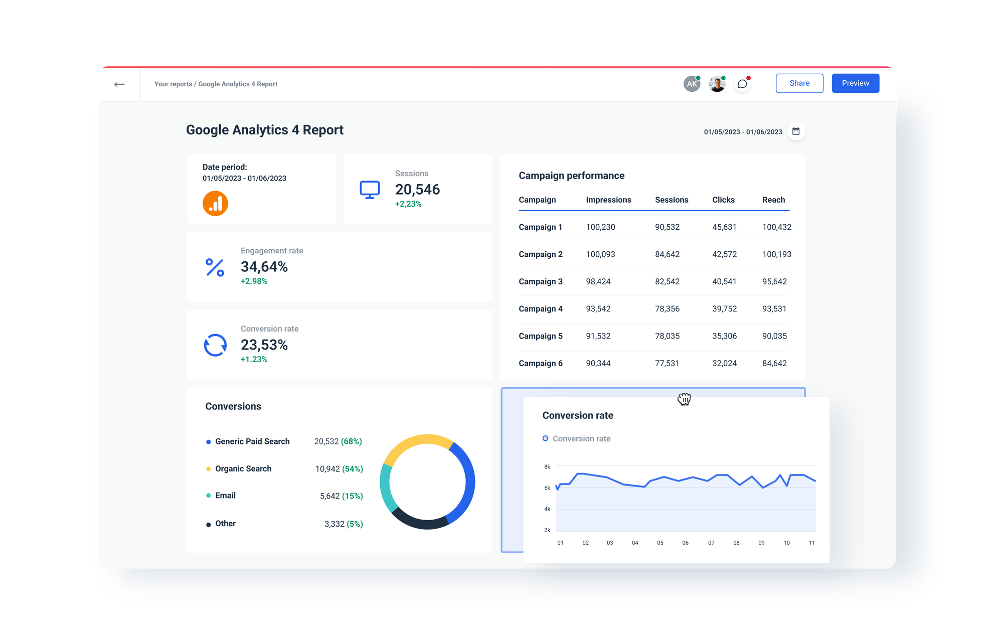995x644 pixels.
Task: Click the back arrow in the header
Action: pos(119,84)
